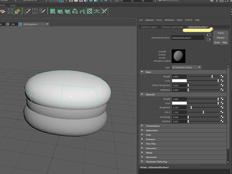Viewport: 232px width, 174px height.
Task: Click the Specular Roughness slider
Action: [x=203, y=107]
